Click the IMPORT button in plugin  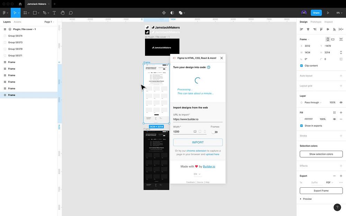click(x=198, y=142)
